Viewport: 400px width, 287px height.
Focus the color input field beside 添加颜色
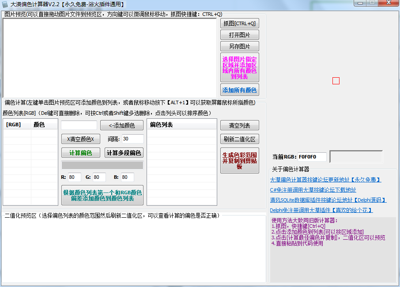[79, 125]
